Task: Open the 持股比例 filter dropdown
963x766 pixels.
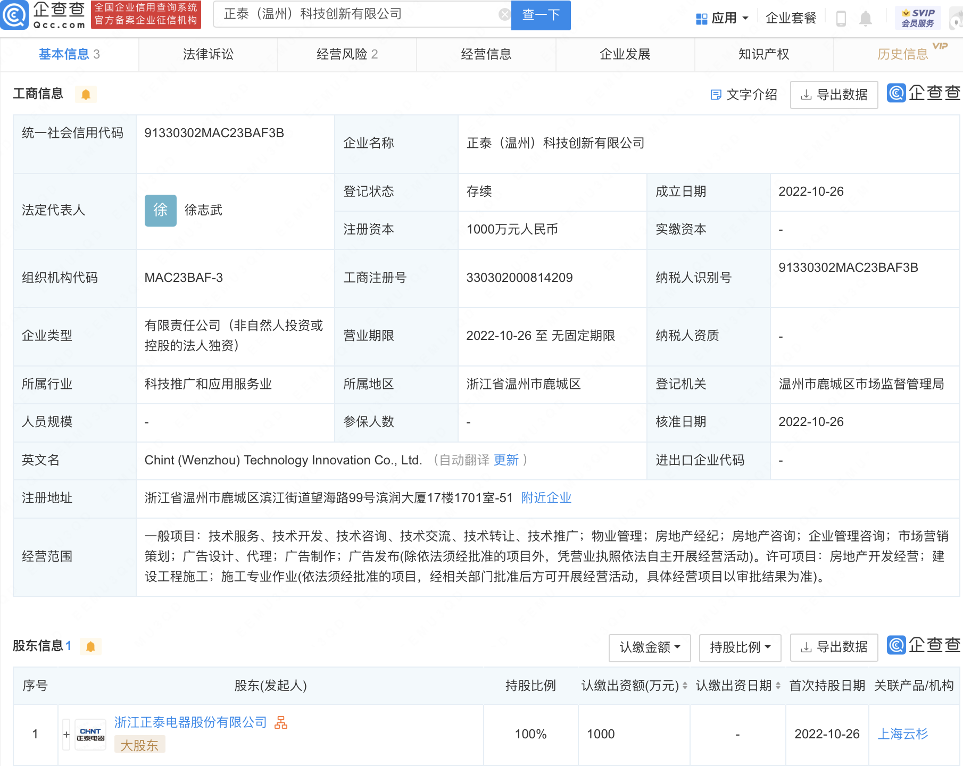Action: click(x=740, y=647)
